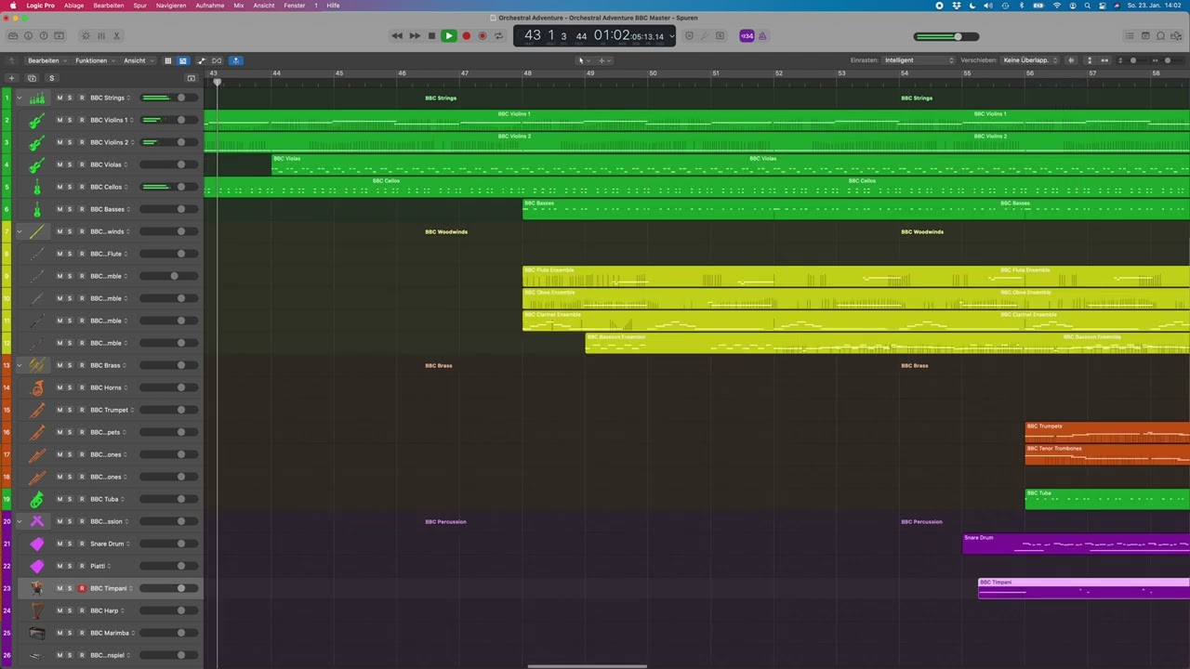
Task: Show Smart Controls dial icon
Action: 86,36
